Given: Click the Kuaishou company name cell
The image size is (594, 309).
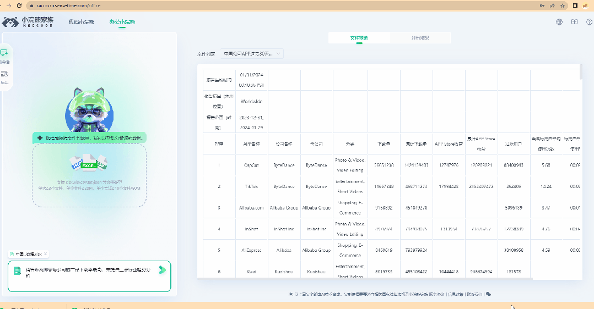Looking at the screenshot, I should click(x=284, y=271).
